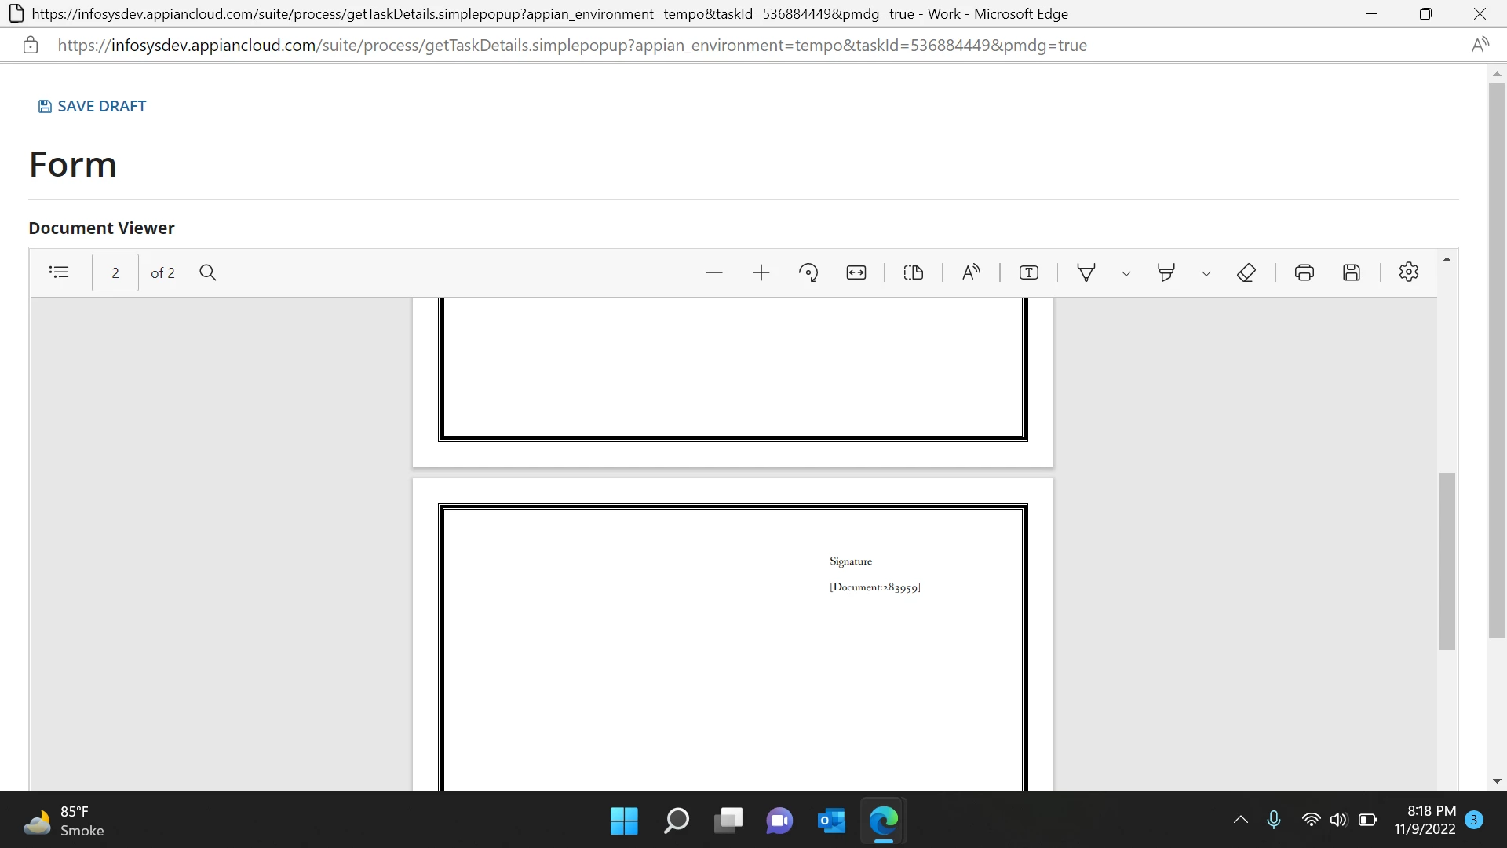Open Windows taskbar search
This screenshot has width=1507, height=848.
676,821
